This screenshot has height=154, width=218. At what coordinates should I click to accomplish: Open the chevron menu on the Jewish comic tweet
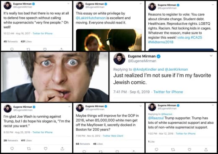tap(211, 56)
